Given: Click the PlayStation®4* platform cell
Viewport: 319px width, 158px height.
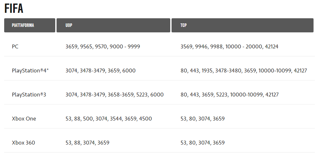Looking at the screenshot, I should pyautogui.click(x=30, y=71).
